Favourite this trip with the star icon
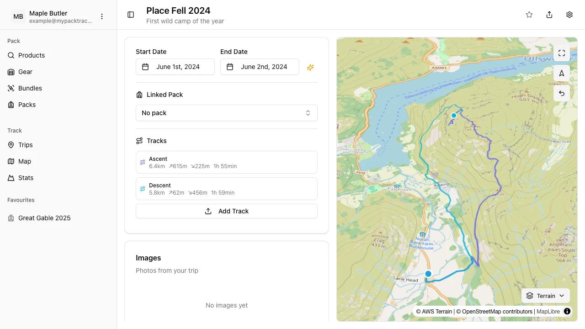585x329 pixels. [x=529, y=15]
